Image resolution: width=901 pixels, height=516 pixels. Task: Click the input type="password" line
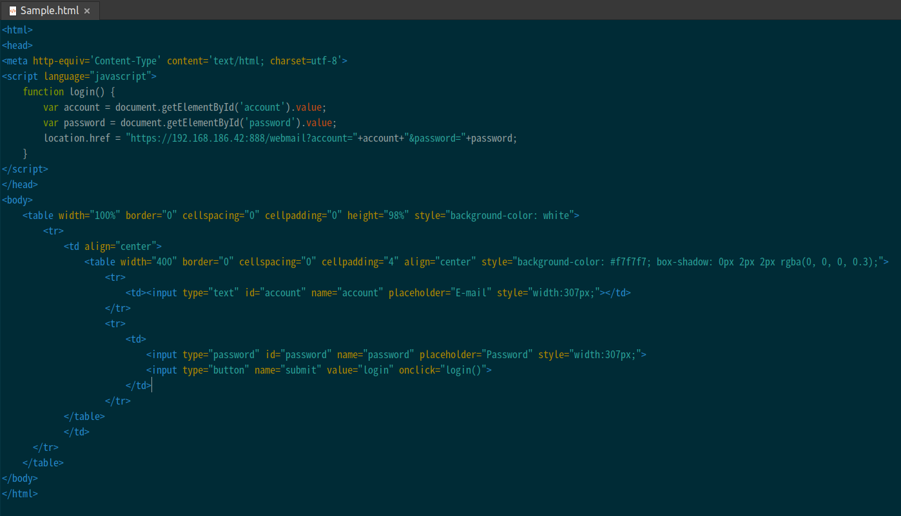396,354
